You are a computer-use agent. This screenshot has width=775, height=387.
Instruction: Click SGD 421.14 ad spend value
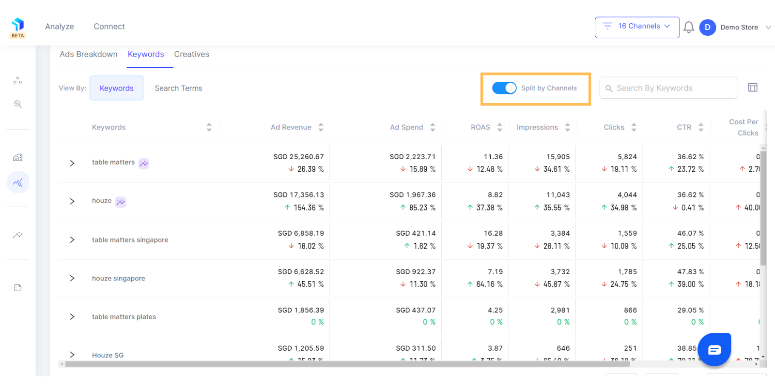point(416,233)
